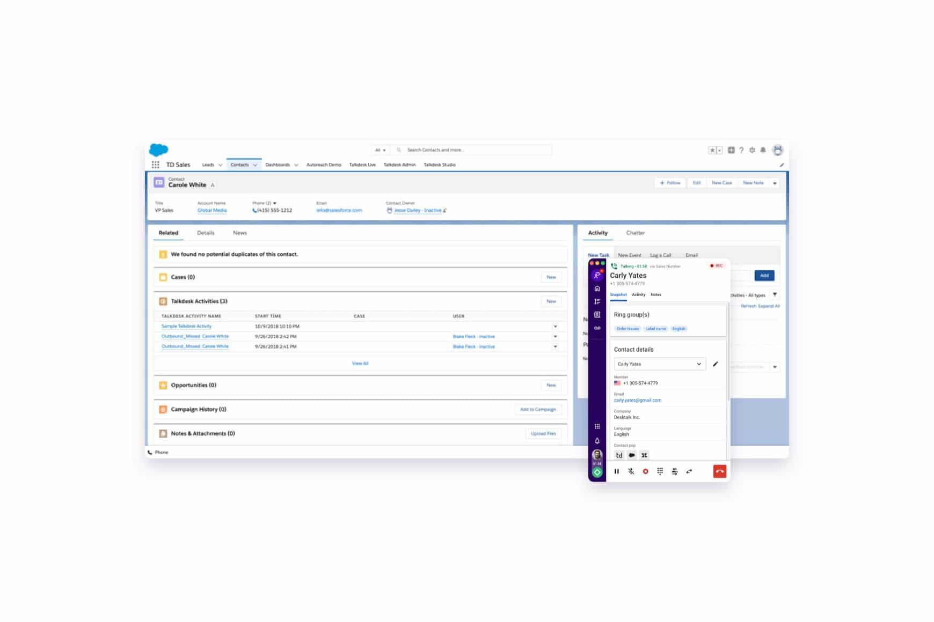Filter activities with funnel icon
Image resolution: width=934 pixels, height=622 pixels.
[775, 294]
